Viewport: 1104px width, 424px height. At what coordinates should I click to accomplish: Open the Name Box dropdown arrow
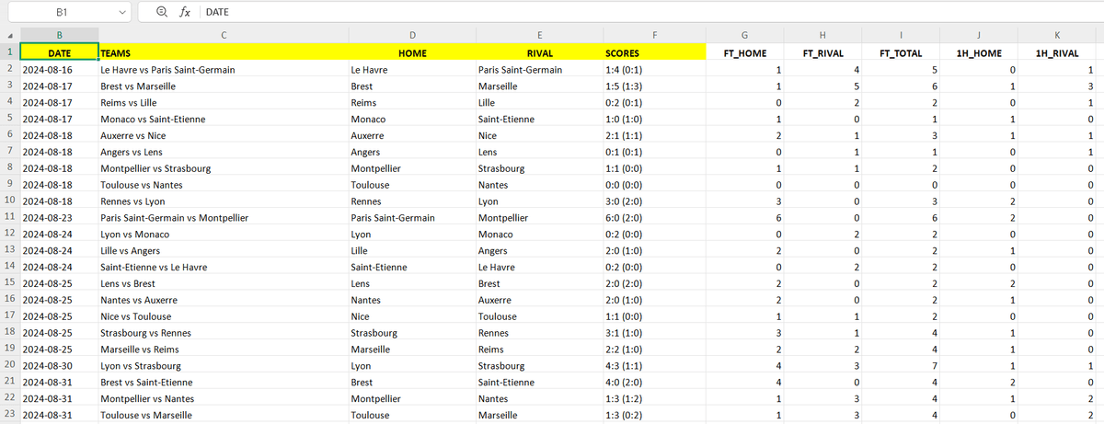[x=124, y=13]
